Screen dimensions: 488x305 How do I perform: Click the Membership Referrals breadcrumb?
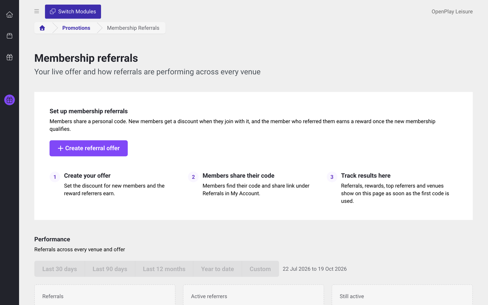(x=133, y=28)
